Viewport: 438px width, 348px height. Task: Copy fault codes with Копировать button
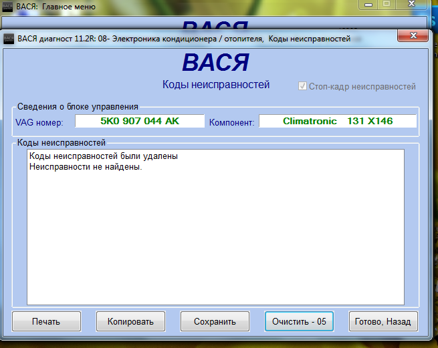(x=130, y=321)
